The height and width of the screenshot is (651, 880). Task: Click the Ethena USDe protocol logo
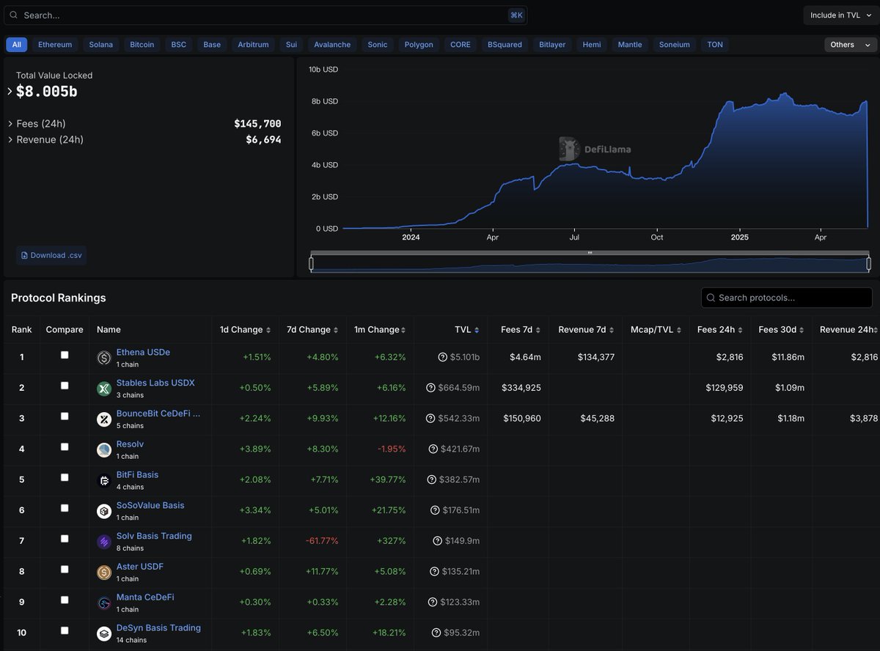click(104, 358)
